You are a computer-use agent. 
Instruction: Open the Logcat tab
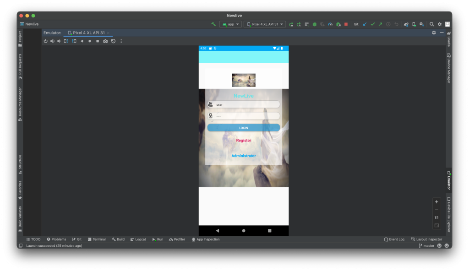(138, 239)
